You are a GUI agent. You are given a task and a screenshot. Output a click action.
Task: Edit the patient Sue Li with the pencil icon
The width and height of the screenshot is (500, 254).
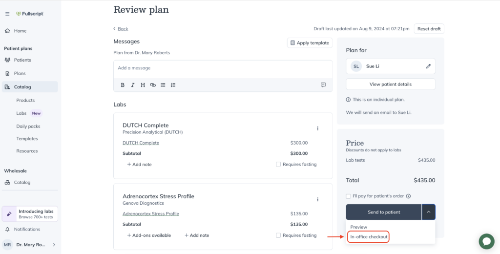pos(428,66)
